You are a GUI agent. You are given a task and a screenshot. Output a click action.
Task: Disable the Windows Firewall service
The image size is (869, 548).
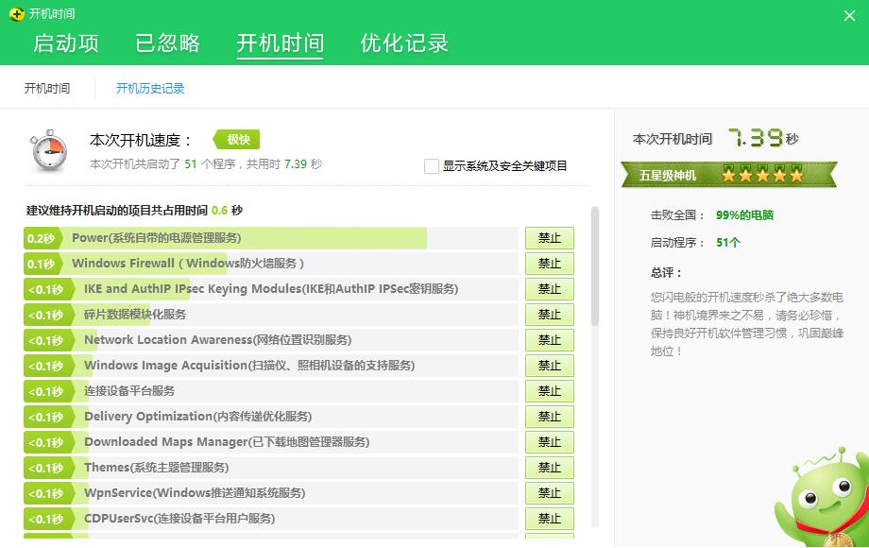pyautogui.click(x=549, y=264)
